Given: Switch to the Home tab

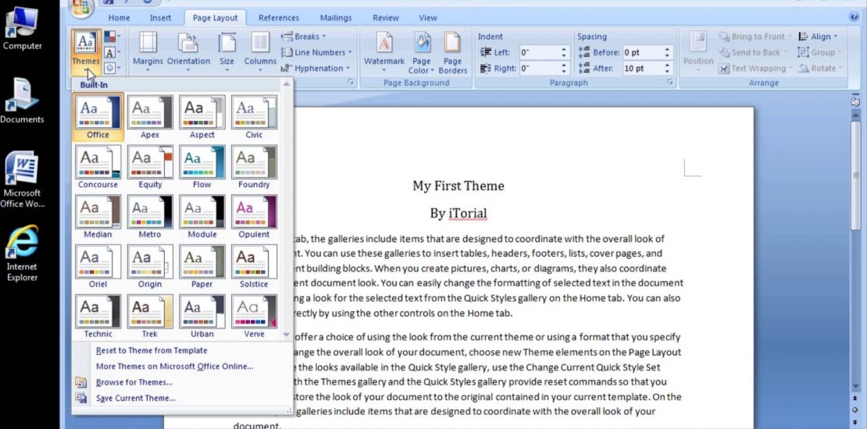Looking at the screenshot, I should pos(119,18).
